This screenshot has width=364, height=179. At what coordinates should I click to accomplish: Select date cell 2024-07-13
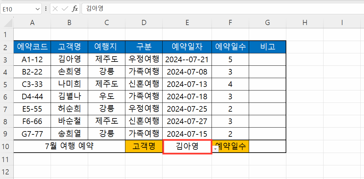coord(187,84)
